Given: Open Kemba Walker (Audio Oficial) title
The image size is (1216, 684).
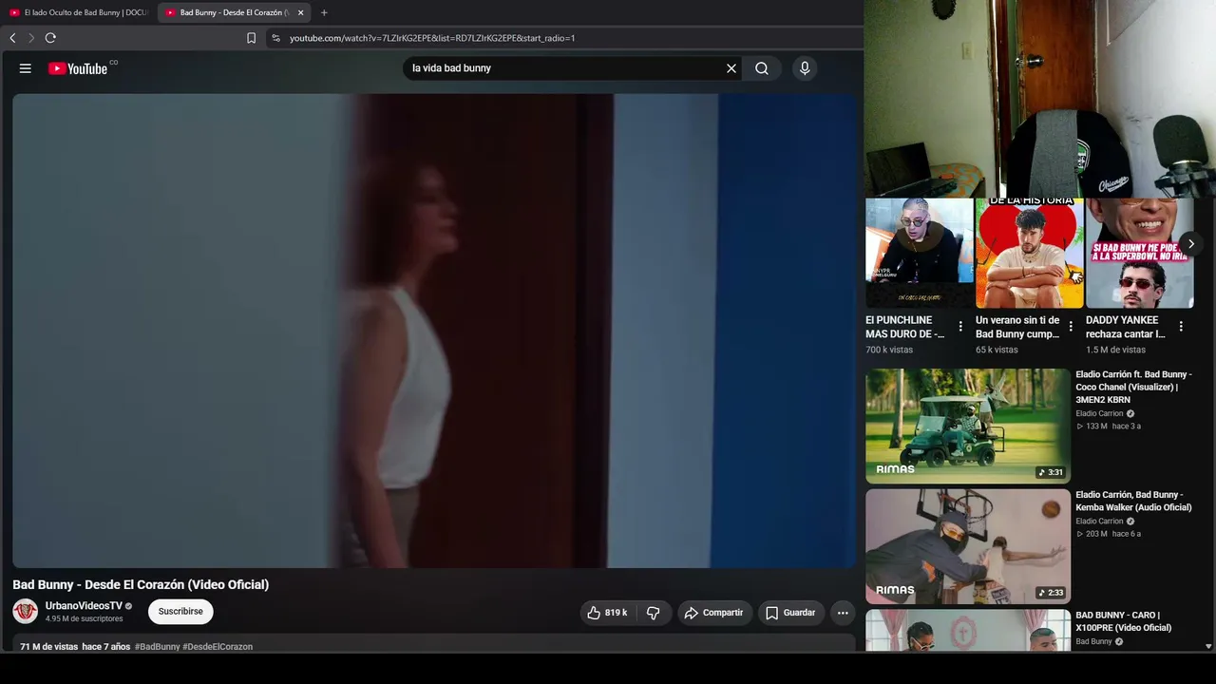Looking at the screenshot, I should (1133, 501).
